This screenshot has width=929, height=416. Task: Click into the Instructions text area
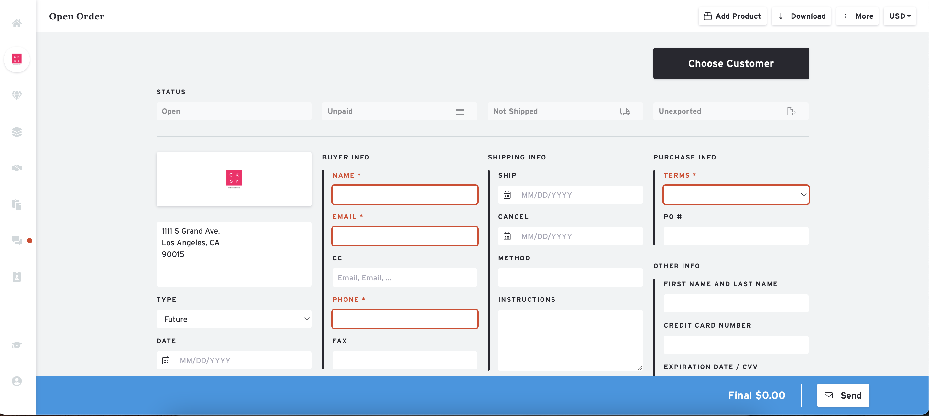point(570,340)
